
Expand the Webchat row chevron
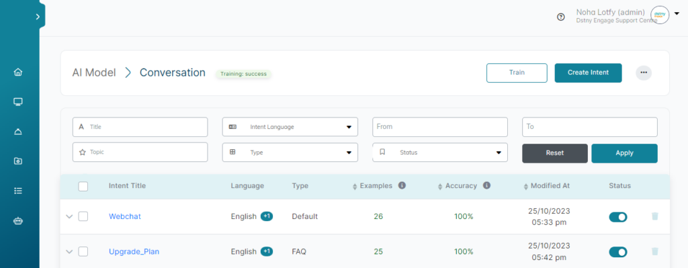coord(69,217)
